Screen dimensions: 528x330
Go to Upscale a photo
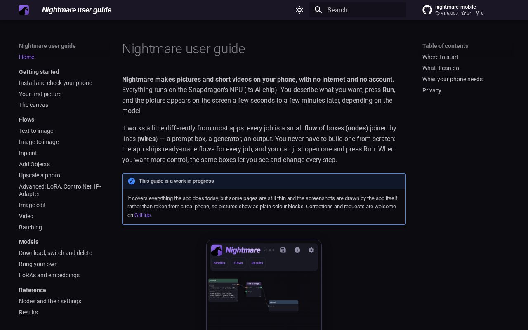40,175
